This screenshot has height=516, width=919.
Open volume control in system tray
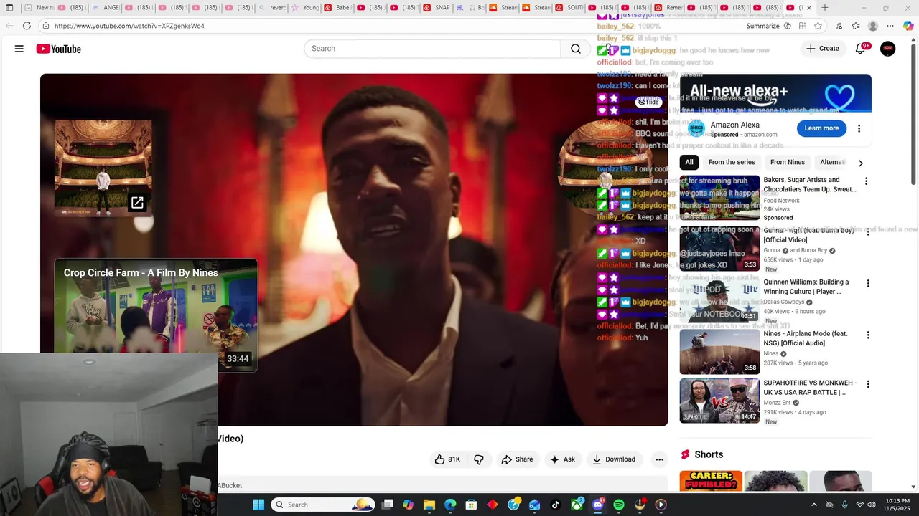pos(872,505)
